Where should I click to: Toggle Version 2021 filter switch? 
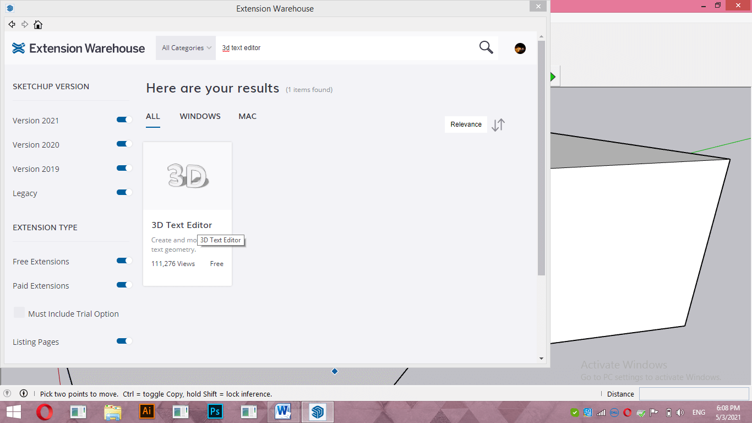(x=124, y=120)
